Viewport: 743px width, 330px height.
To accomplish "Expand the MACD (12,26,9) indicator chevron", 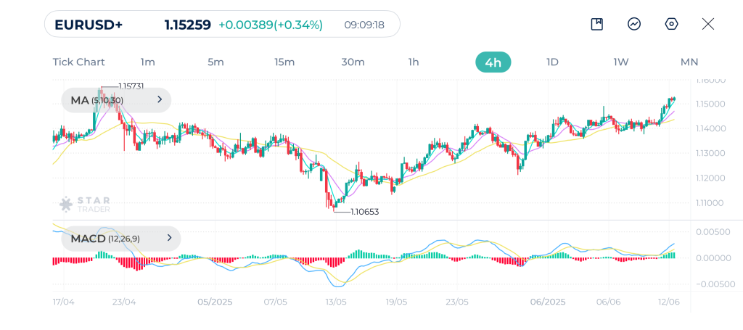I will [x=169, y=238].
